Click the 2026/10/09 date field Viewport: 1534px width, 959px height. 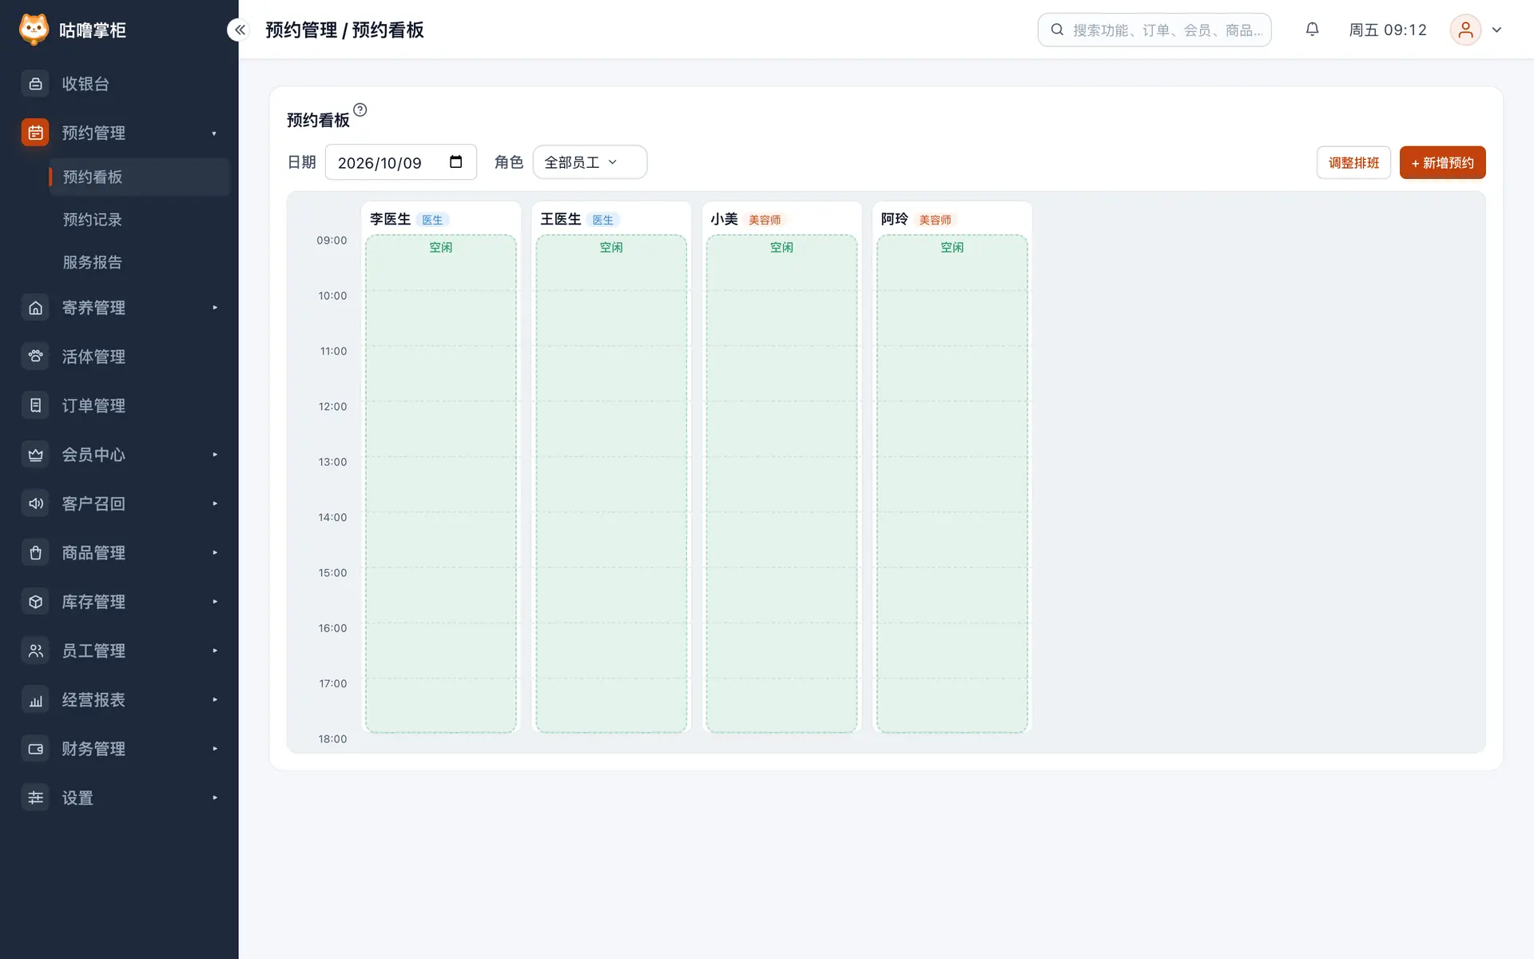(401, 162)
